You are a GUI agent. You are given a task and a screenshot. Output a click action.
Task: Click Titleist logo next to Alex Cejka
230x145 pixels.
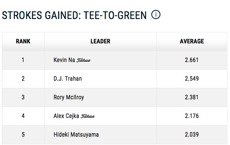click(x=88, y=116)
